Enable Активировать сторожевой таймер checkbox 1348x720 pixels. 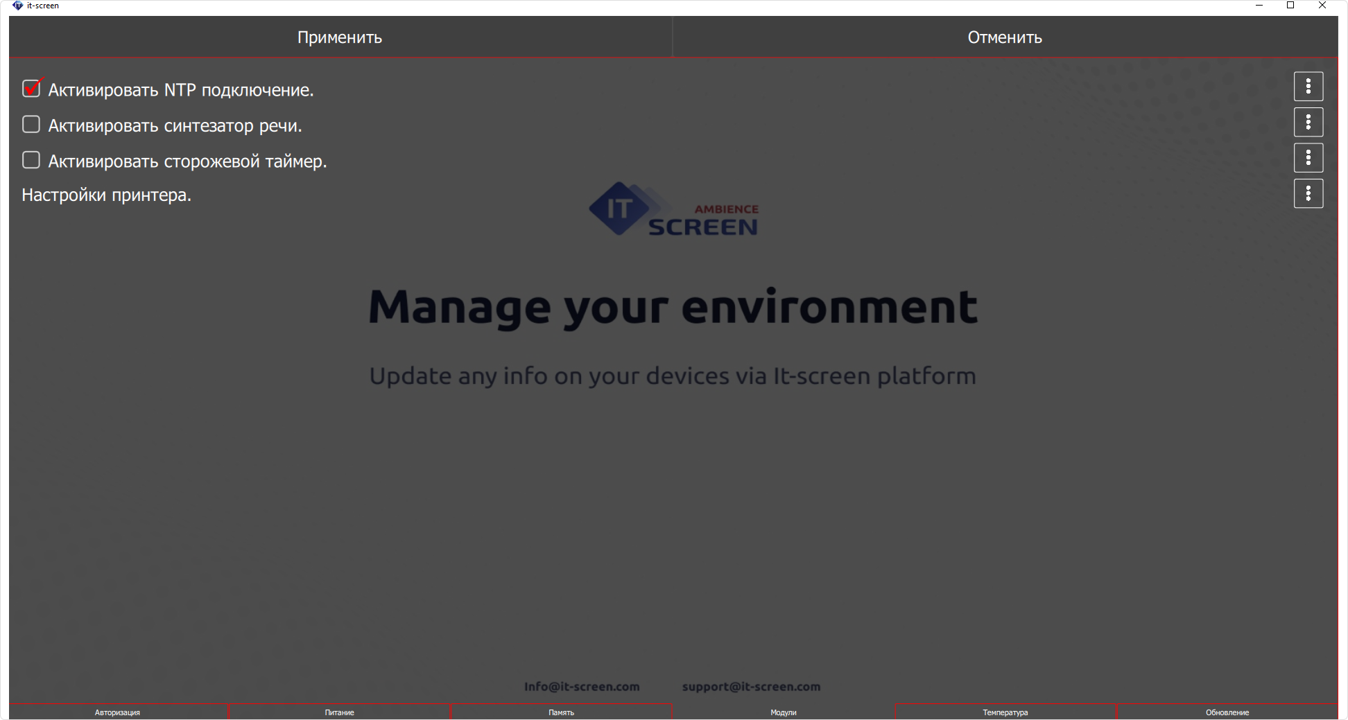(x=31, y=161)
